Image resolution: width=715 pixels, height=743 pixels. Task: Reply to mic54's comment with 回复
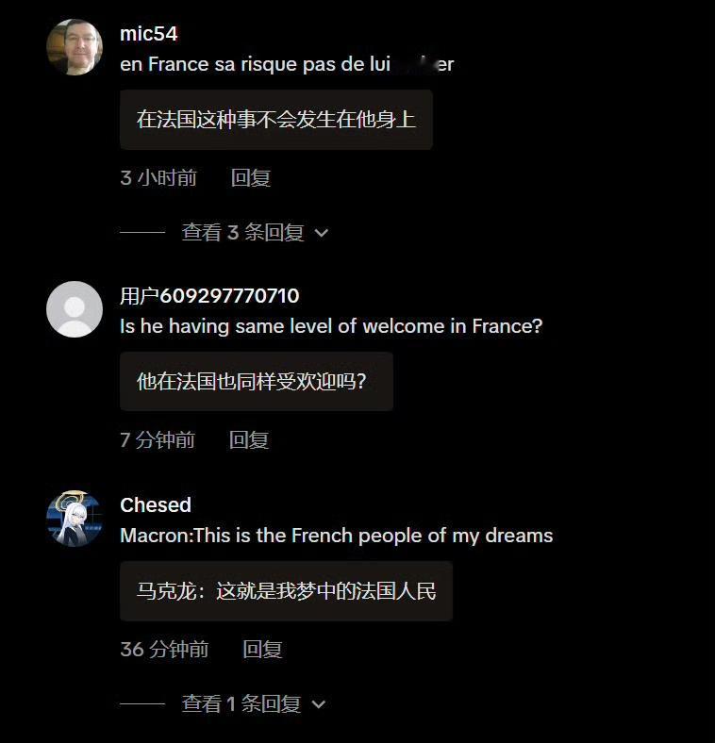pos(251,178)
